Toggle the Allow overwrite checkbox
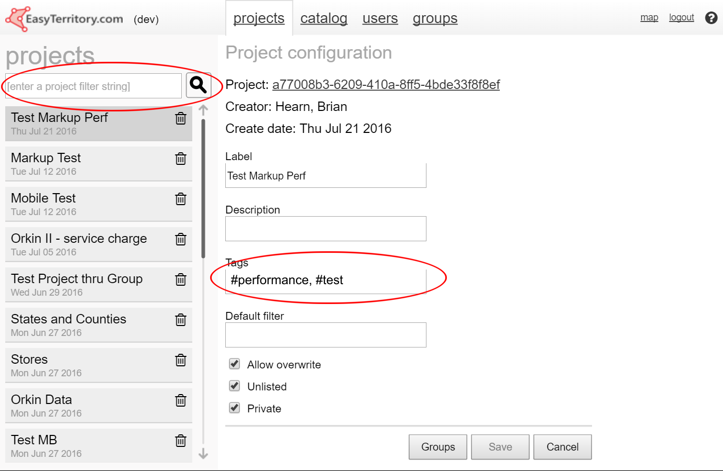Viewport: 723px width, 471px height. pos(235,364)
